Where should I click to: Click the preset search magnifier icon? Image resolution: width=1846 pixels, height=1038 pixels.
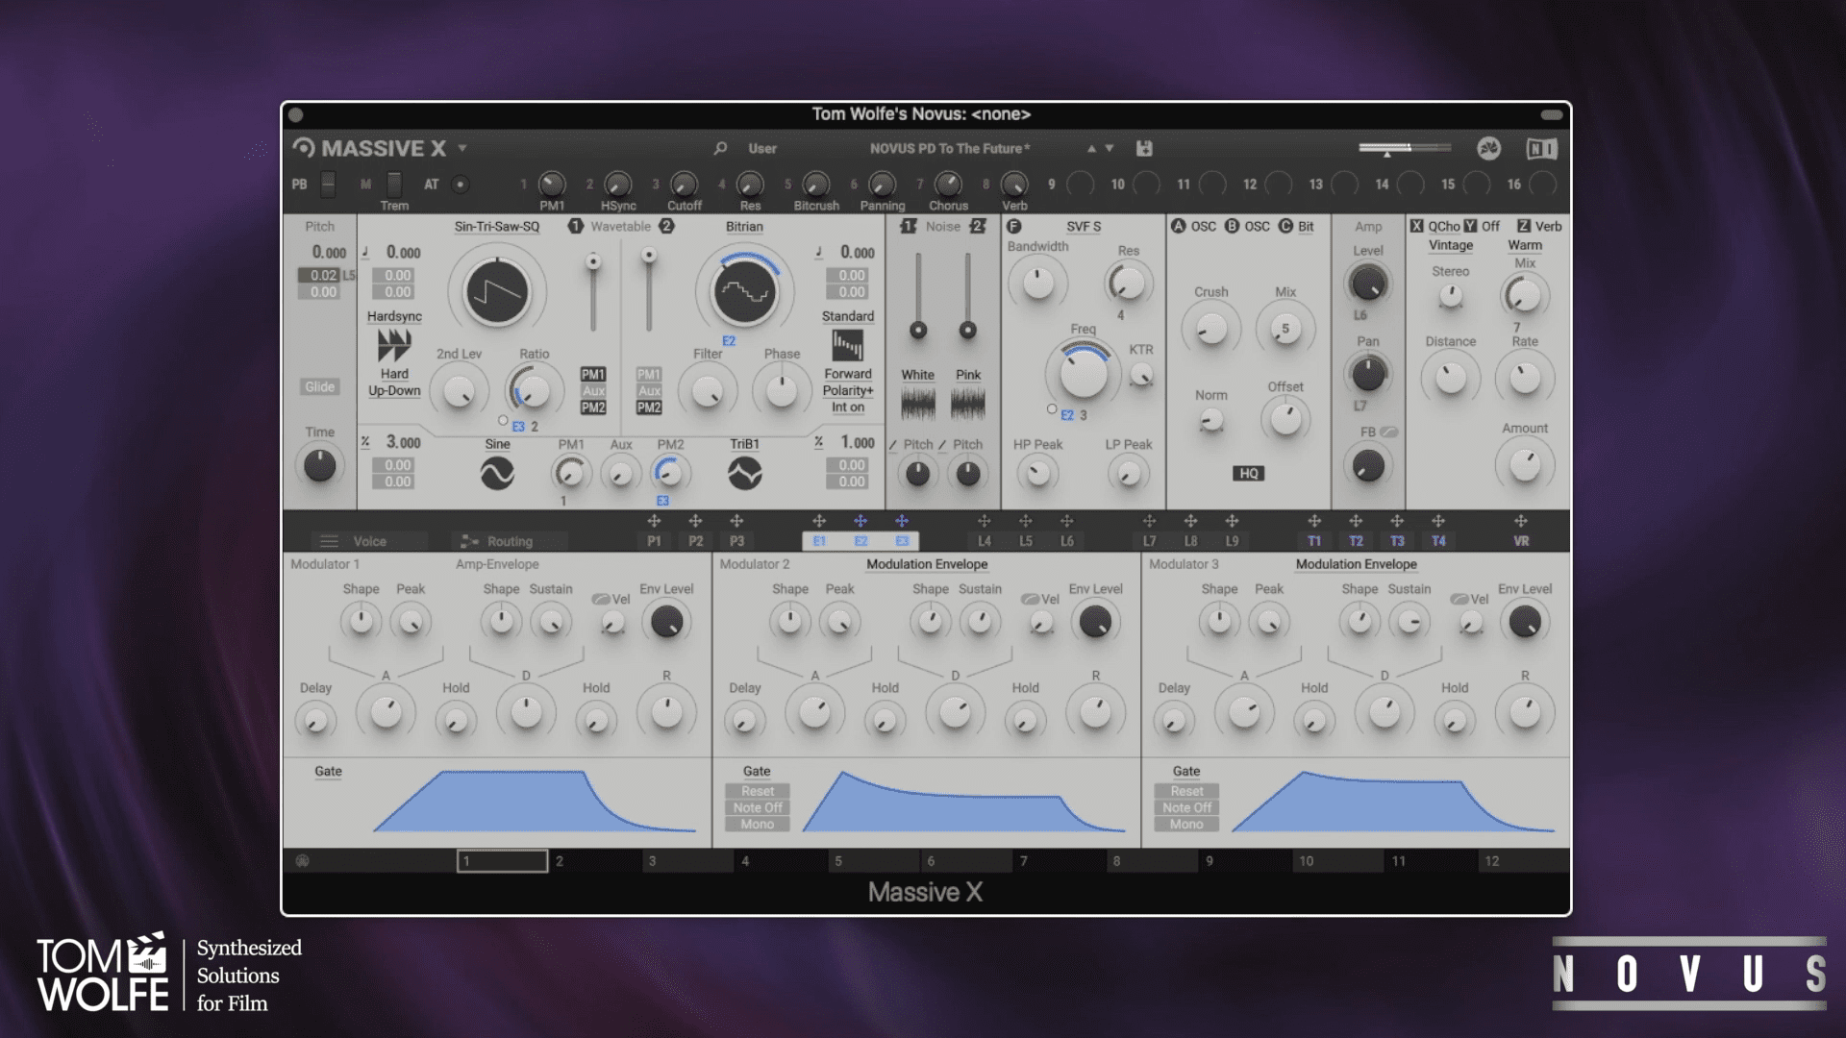click(720, 148)
